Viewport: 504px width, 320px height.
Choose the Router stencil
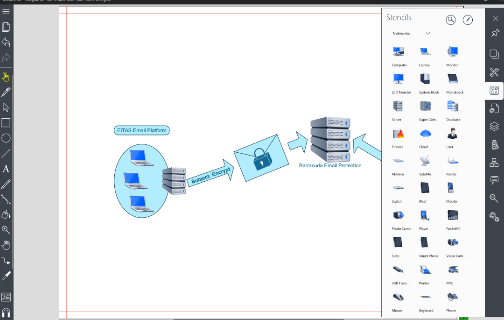(452, 161)
